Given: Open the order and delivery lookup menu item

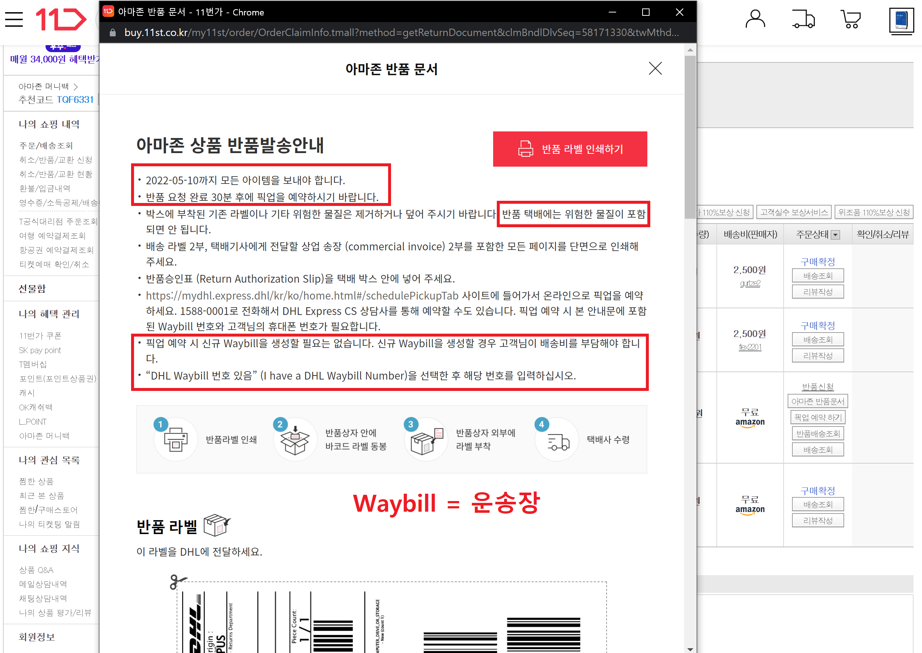Looking at the screenshot, I should click(46, 146).
